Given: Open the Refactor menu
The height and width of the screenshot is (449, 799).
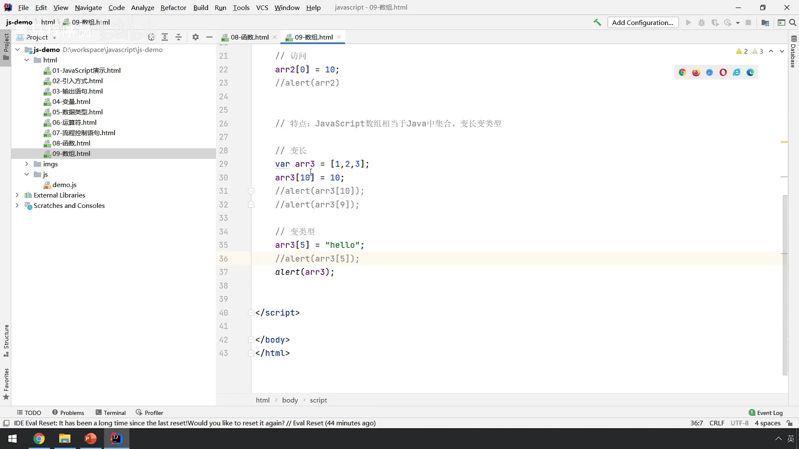Looking at the screenshot, I should [173, 7].
